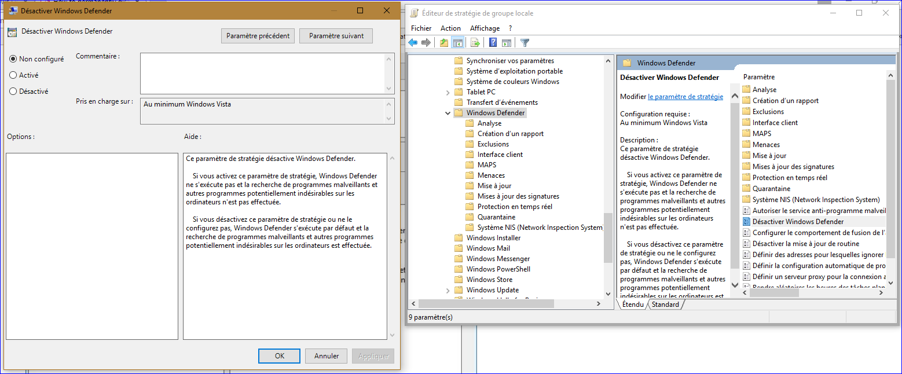The image size is (902, 374).
Task: Choose the 'Activé' radio option
Action: (x=13, y=75)
